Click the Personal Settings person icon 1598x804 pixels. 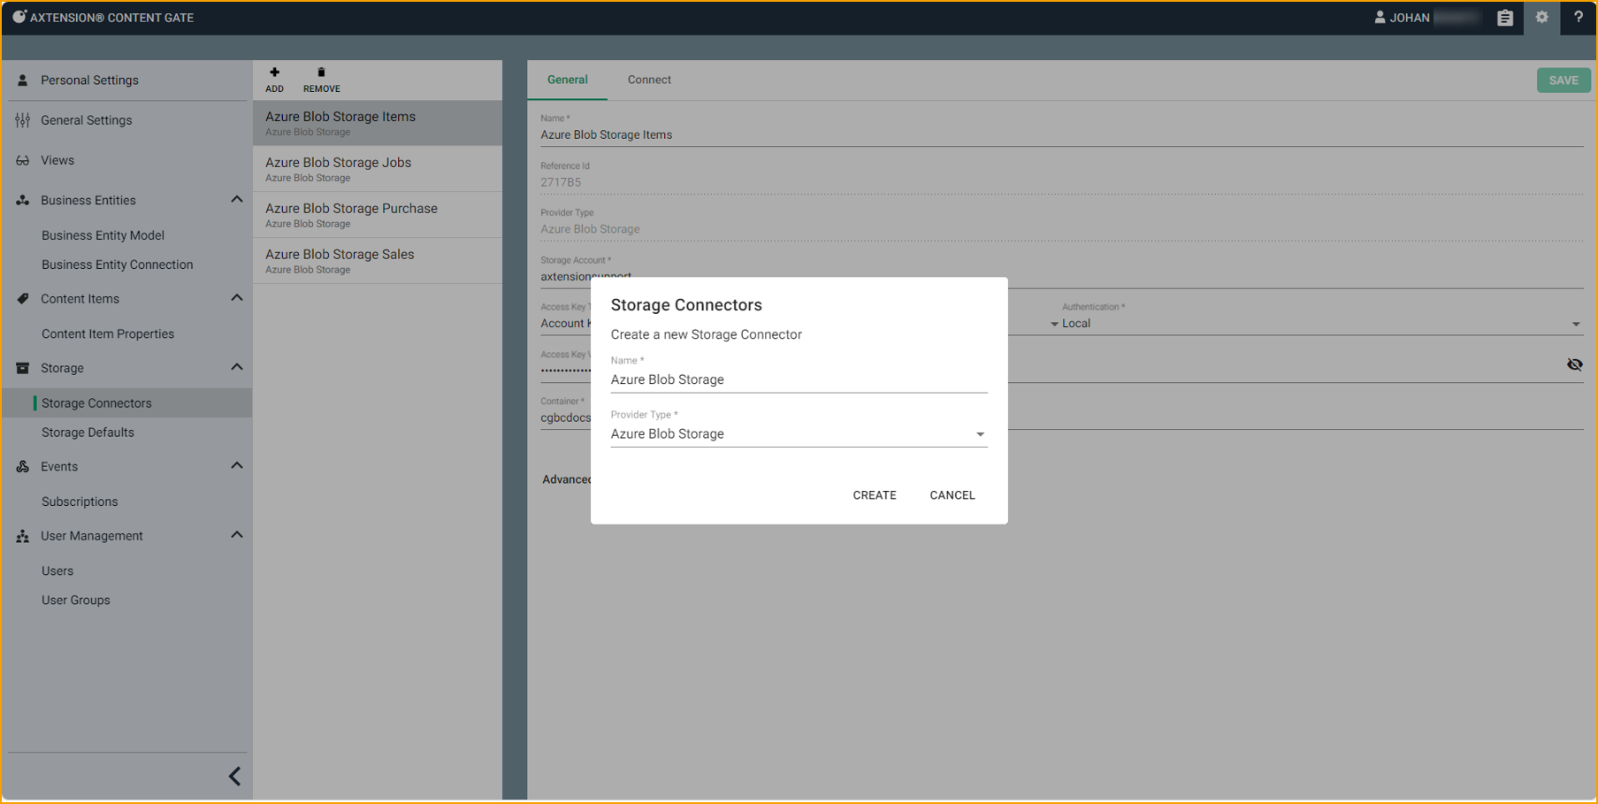(x=23, y=80)
